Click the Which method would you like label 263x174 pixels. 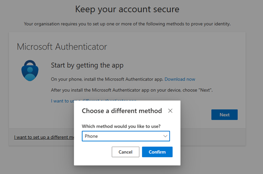tap(121, 126)
